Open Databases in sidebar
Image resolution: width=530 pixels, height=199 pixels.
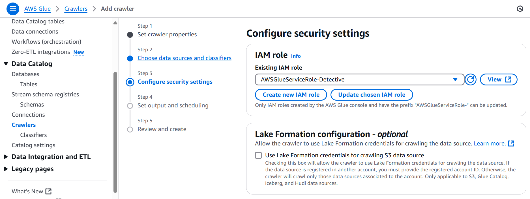[25, 74]
